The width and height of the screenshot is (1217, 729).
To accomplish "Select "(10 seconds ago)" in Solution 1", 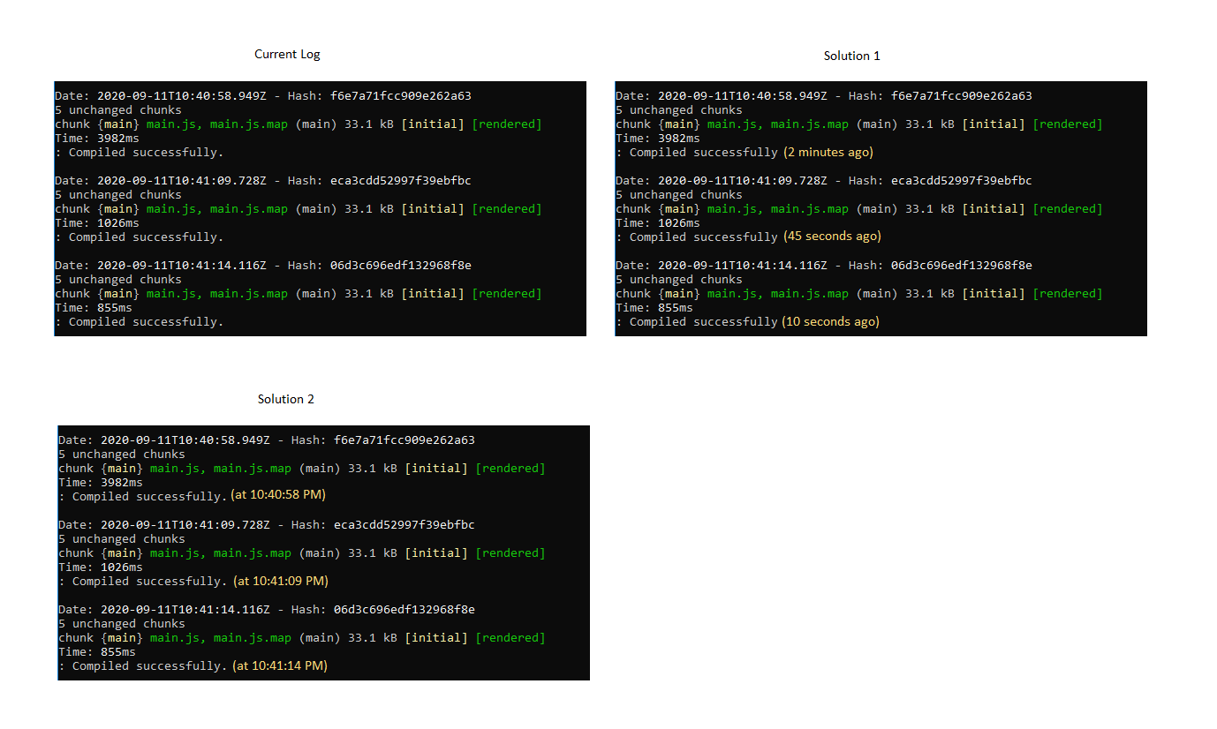I will 831,321.
